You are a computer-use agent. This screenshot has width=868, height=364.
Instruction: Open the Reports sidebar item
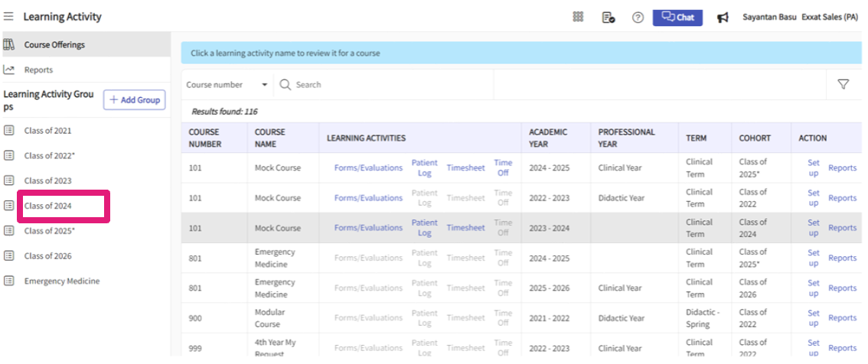coord(38,70)
